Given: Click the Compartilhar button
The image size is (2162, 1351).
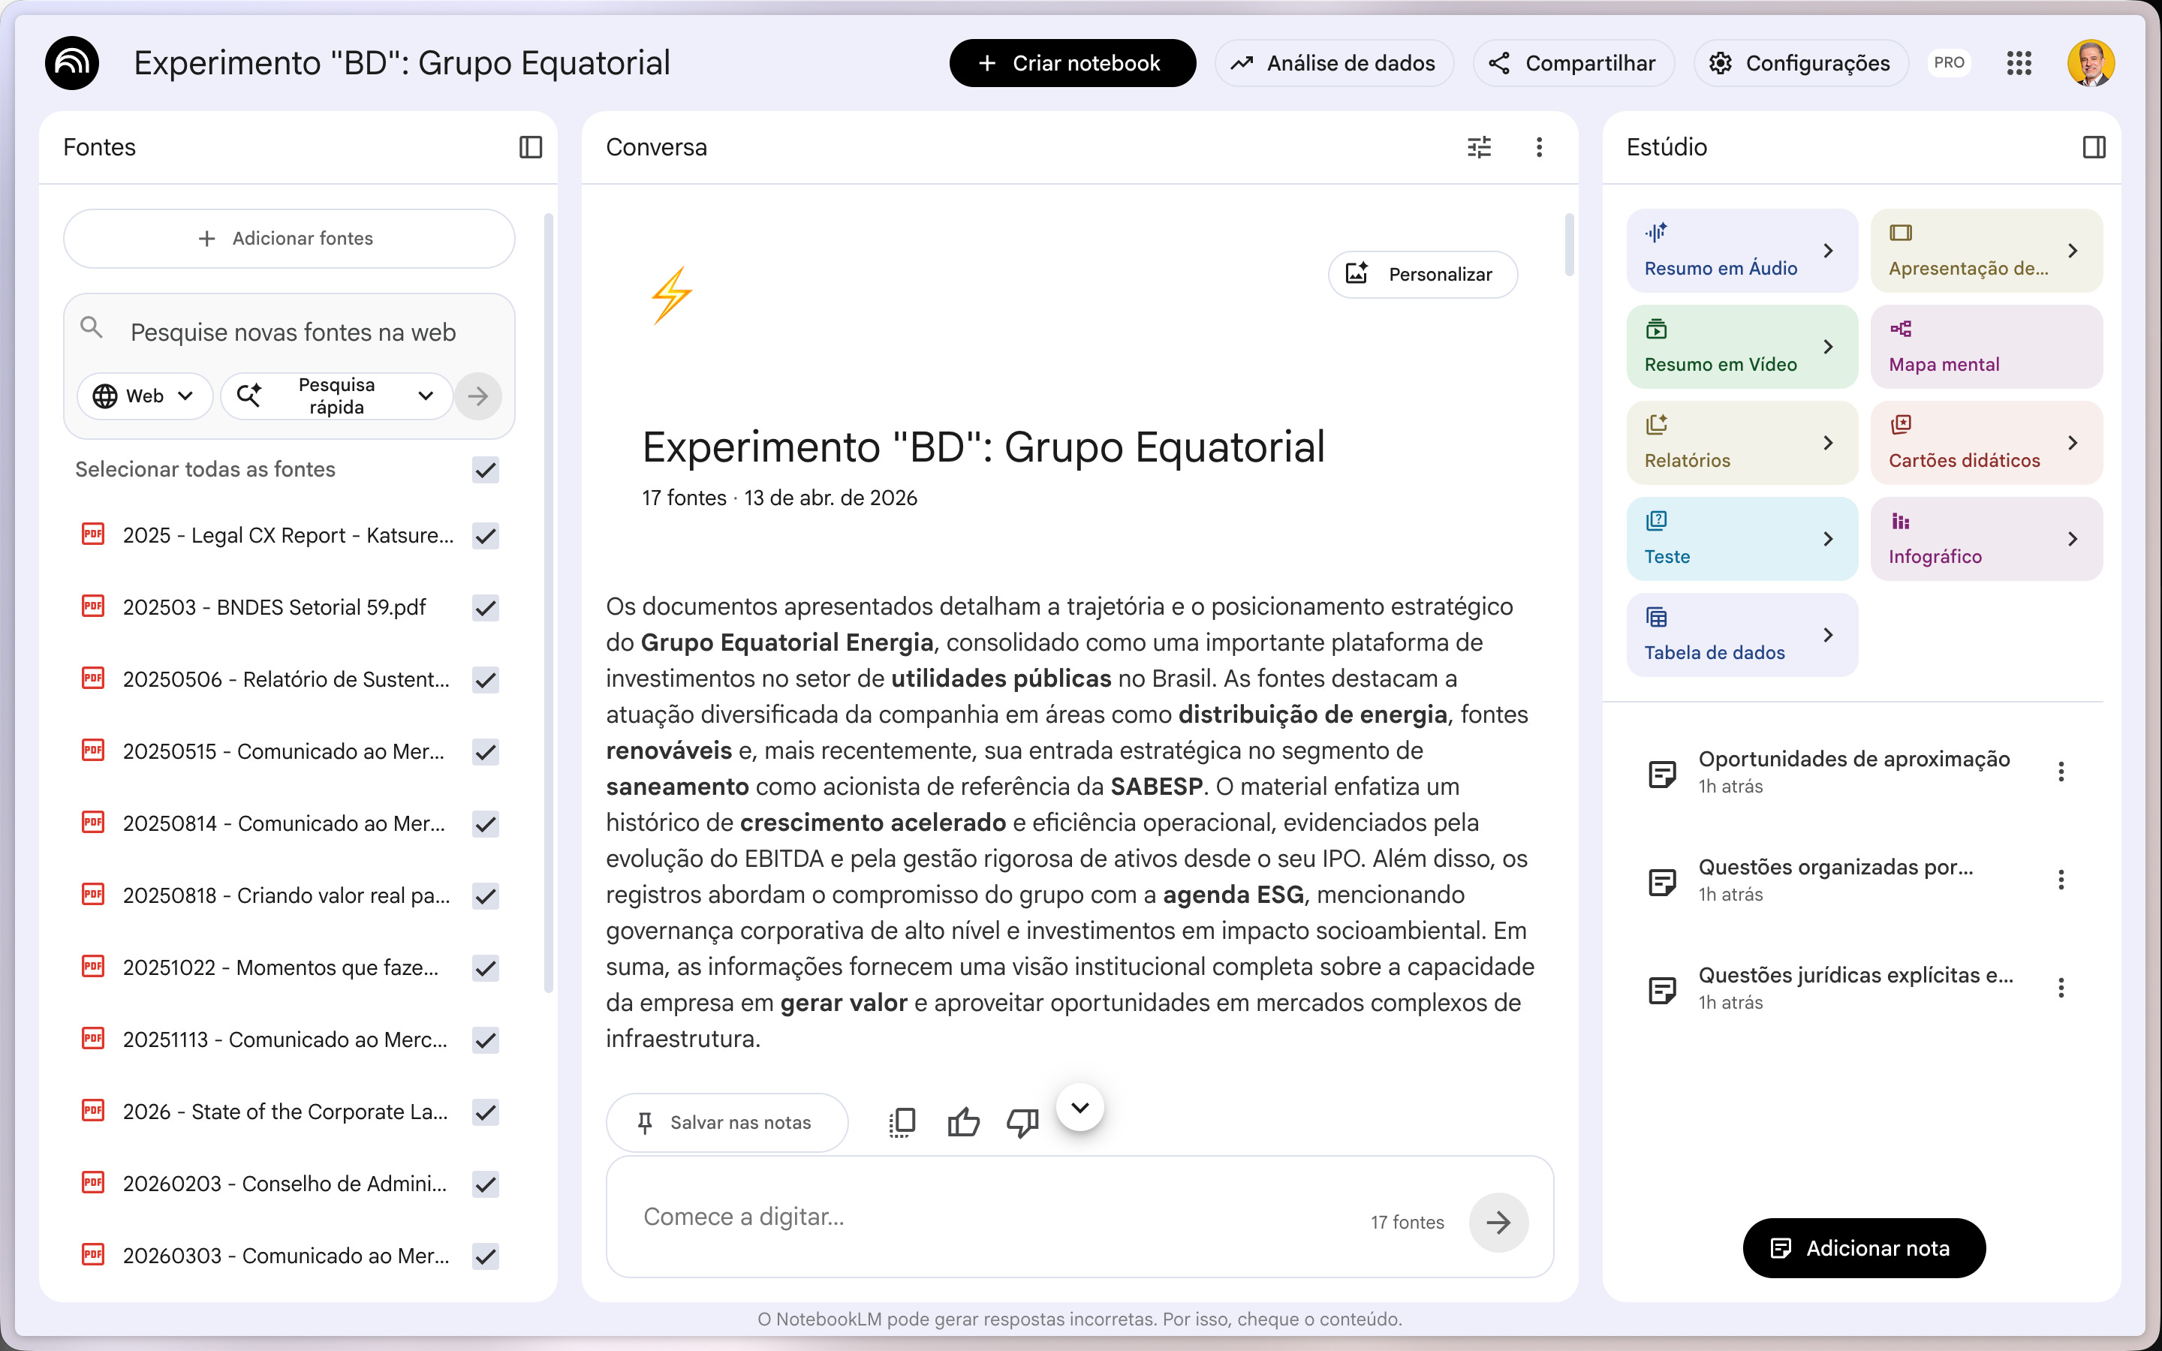Looking at the screenshot, I should pyautogui.click(x=1573, y=64).
